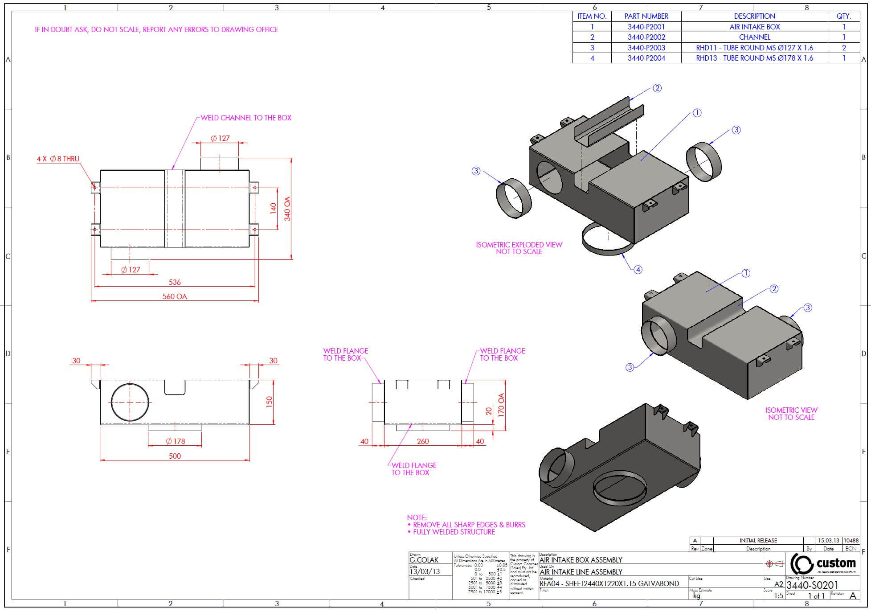
Task: Click 'ISOMETRIC EXPLODED VIEW NOT TO SCALE' label
Action: click(519, 248)
